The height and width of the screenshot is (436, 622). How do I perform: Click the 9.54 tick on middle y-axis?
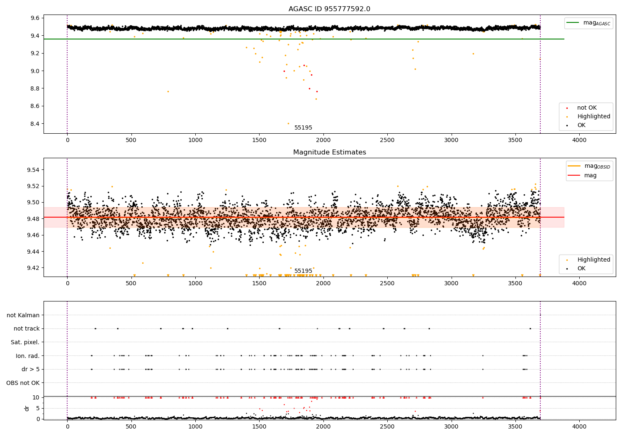[33, 170]
